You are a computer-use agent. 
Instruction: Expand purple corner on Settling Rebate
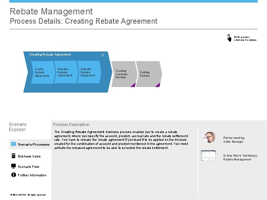point(158,85)
